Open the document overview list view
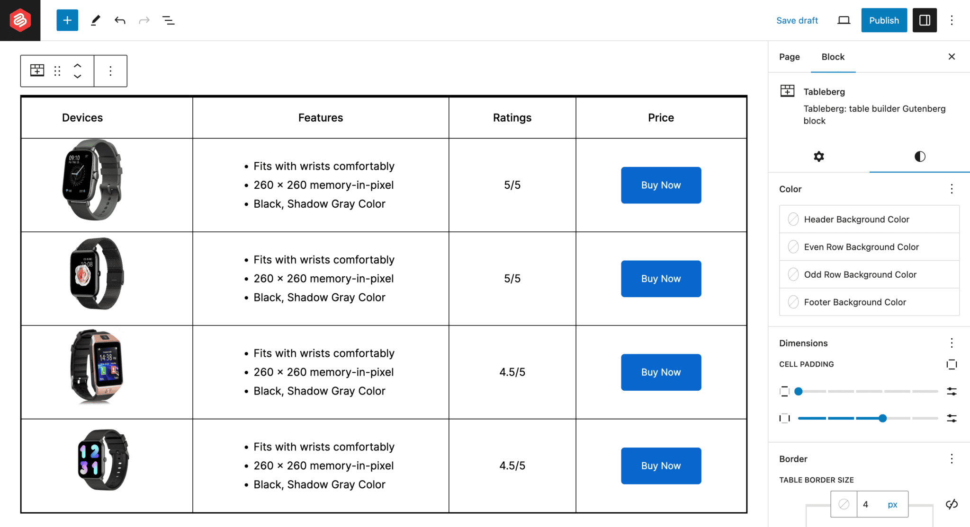This screenshot has height=527, width=970. 168,20
